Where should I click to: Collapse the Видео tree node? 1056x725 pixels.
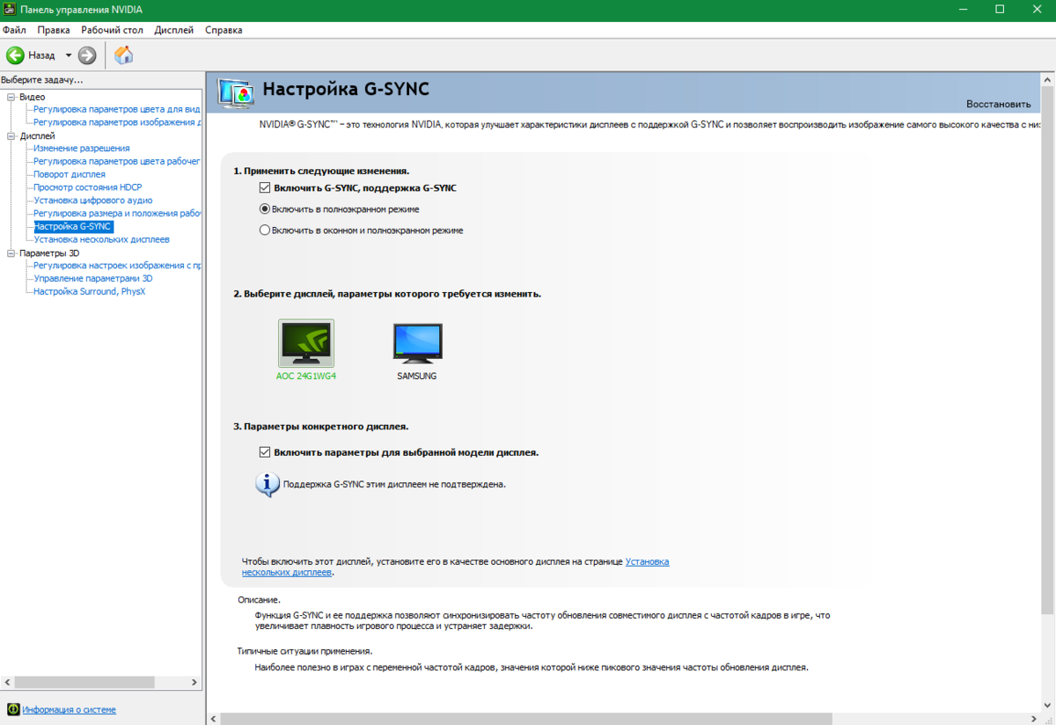(11, 97)
